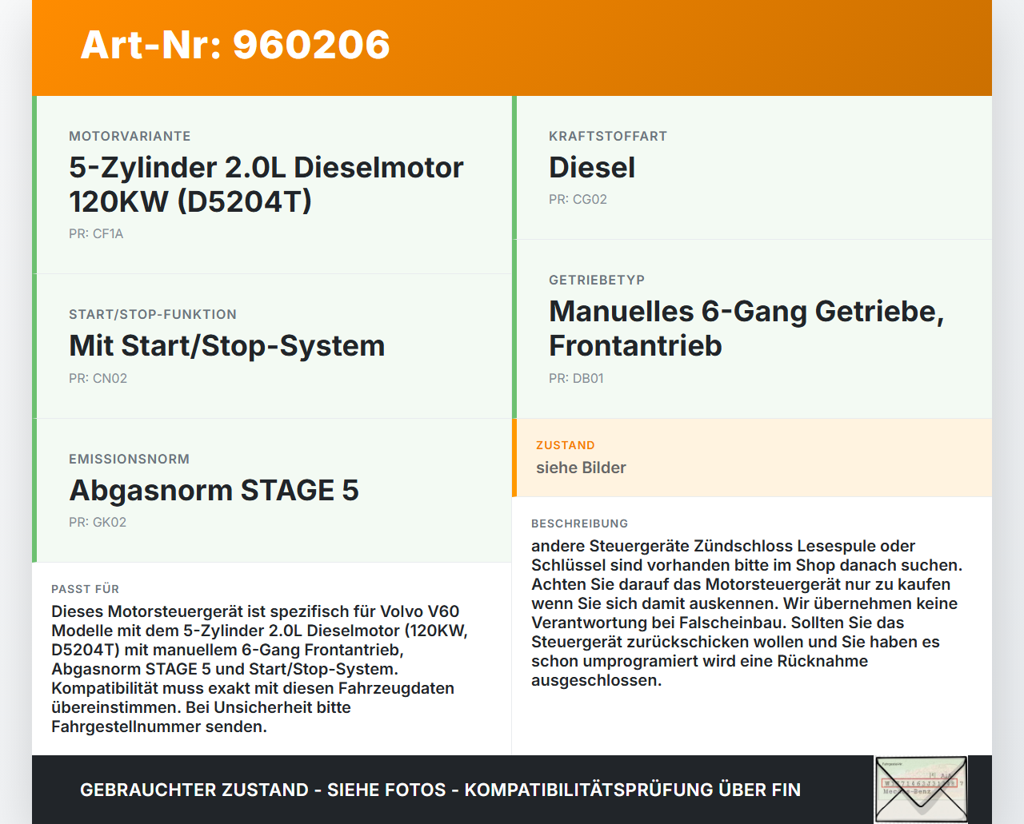This screenshot has width=1024, height=824.
Task: Click the envelope icon in the footer
Action: [921, 789]
